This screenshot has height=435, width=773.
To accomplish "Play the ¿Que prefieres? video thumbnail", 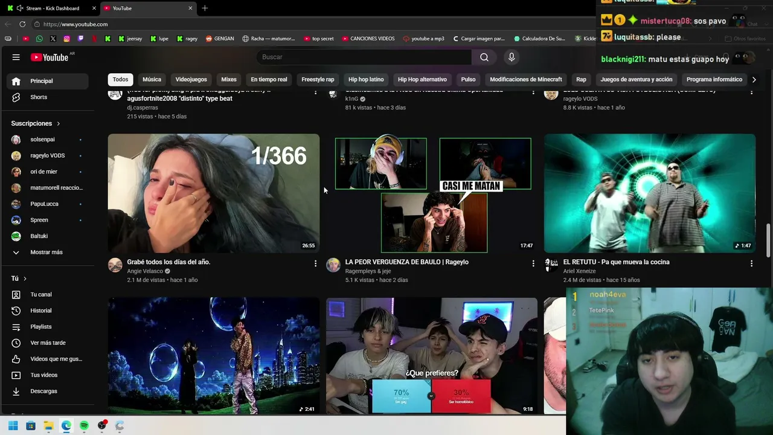I will (x=432, y=356).
